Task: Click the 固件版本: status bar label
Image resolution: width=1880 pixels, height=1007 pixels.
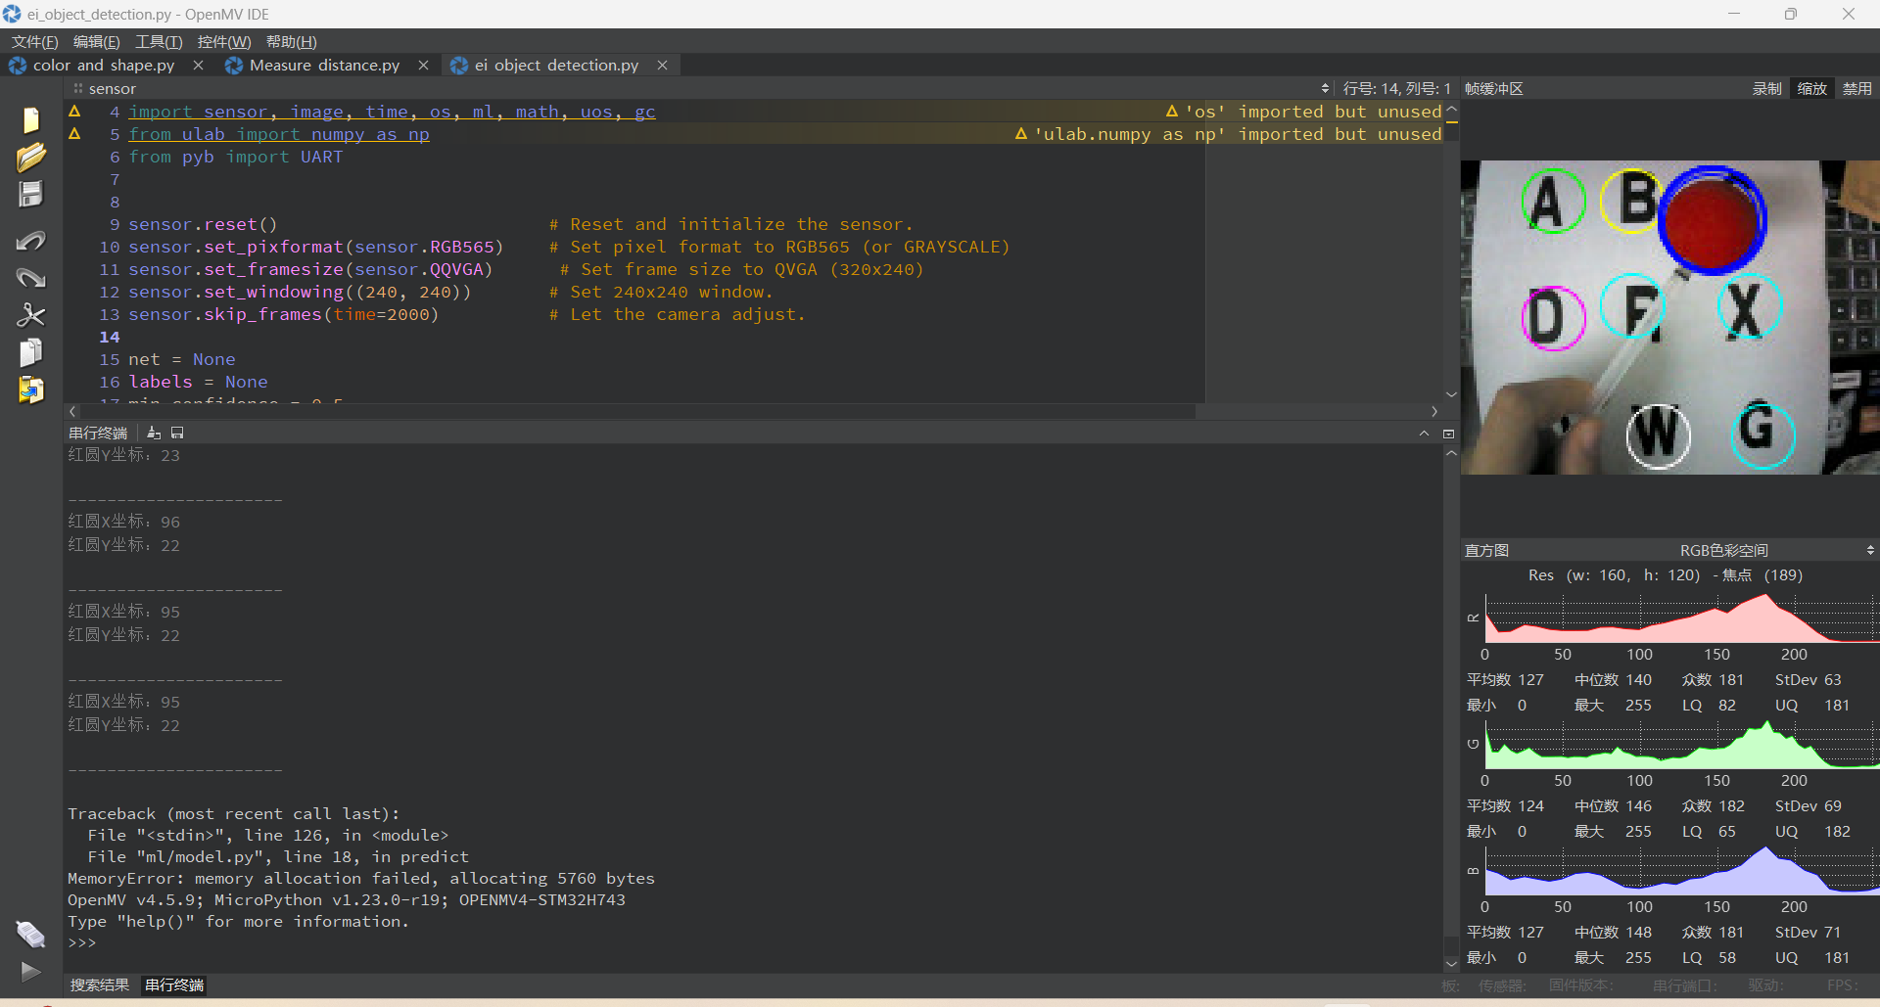Action: click(1579, 985)
